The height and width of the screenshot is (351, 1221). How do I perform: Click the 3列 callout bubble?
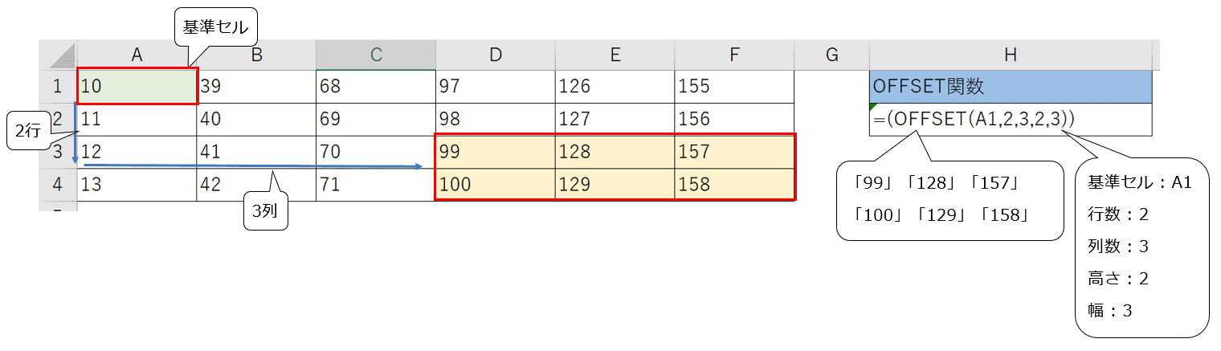tap(266, 214)
